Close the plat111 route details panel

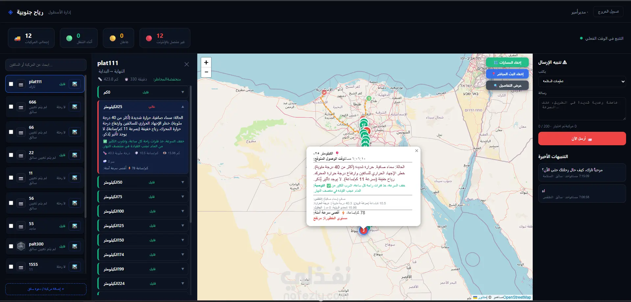click(x=186, y=64)
